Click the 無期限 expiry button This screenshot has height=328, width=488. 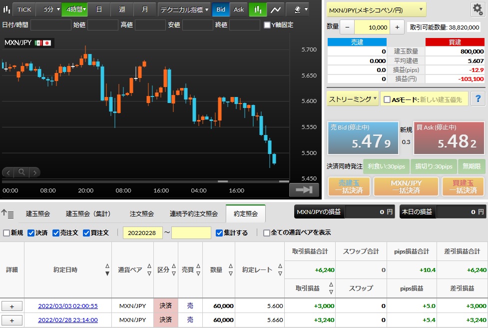pos(472,166)
